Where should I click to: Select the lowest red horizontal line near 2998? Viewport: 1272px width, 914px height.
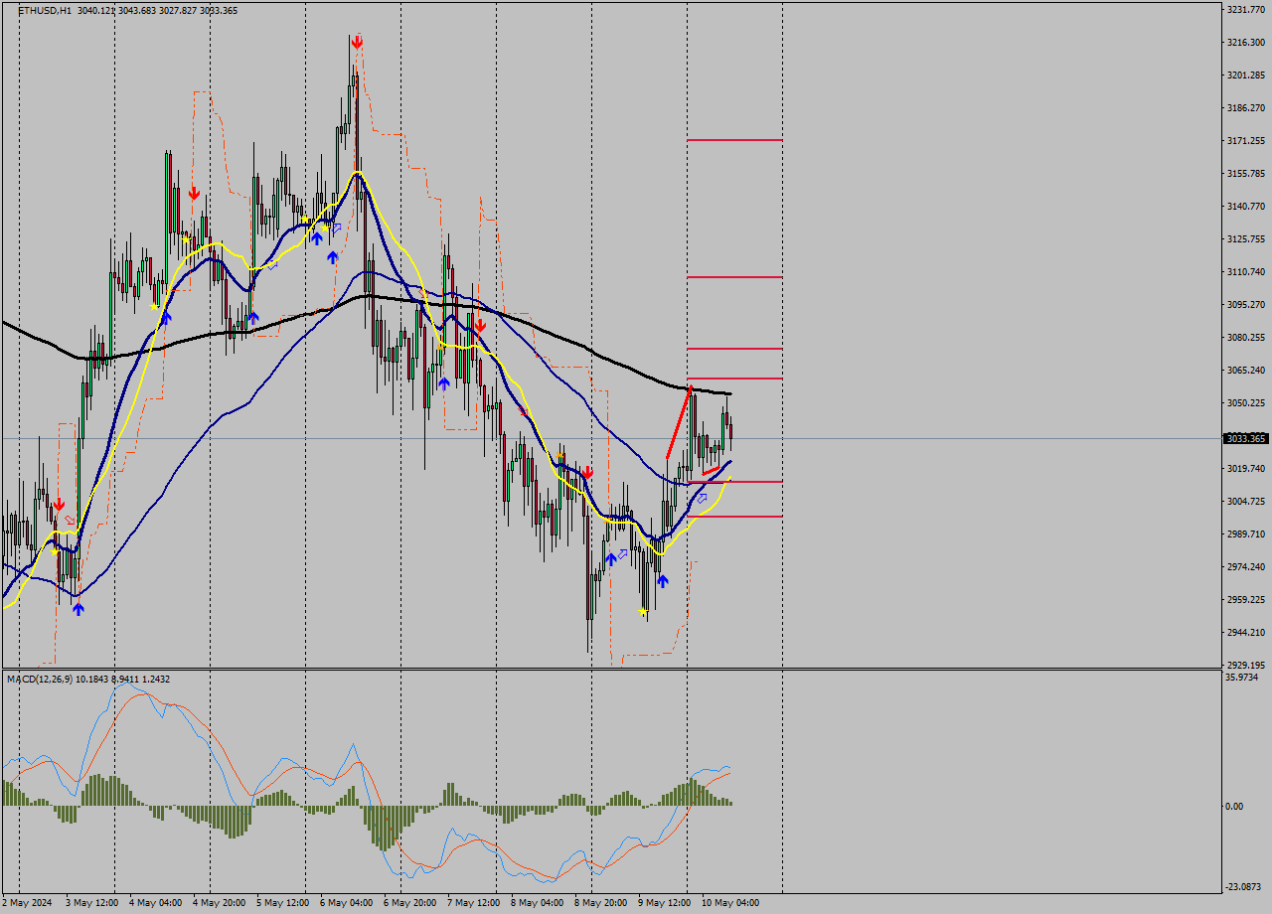[x=734, y=517]
